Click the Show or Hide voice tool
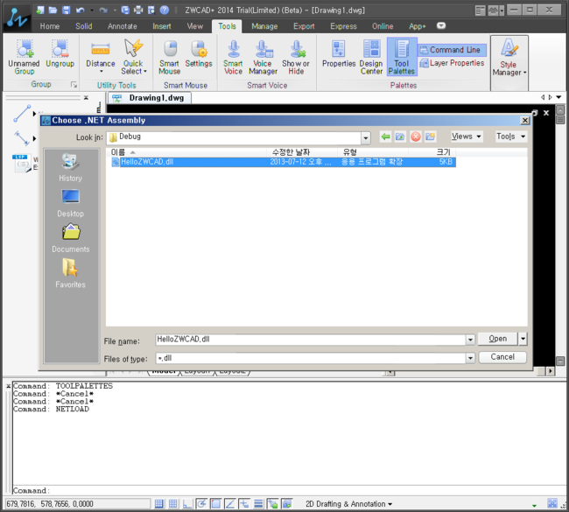The image size is (569, 512). 296,58
